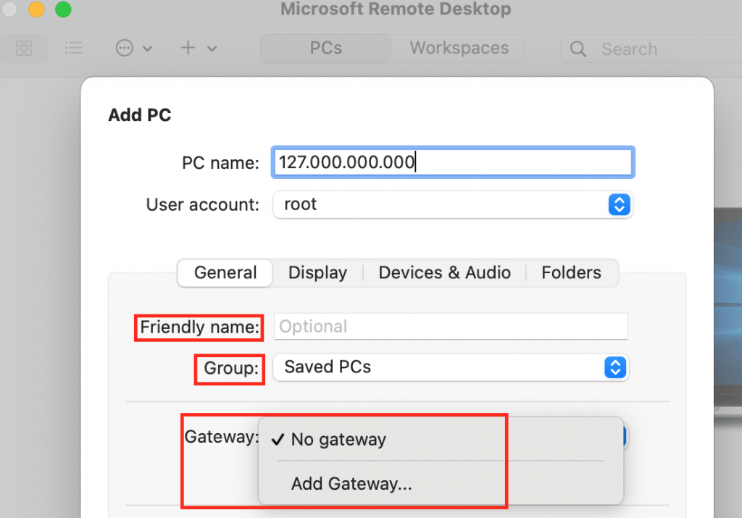742x518 pixels.
Task: Switch to grid view layout
Action: click(24, 48)
